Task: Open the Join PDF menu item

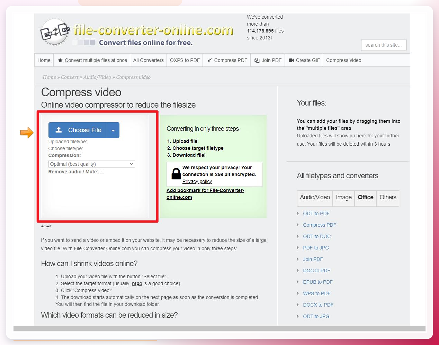Action: pyautogui.click(x=268, y=60)
